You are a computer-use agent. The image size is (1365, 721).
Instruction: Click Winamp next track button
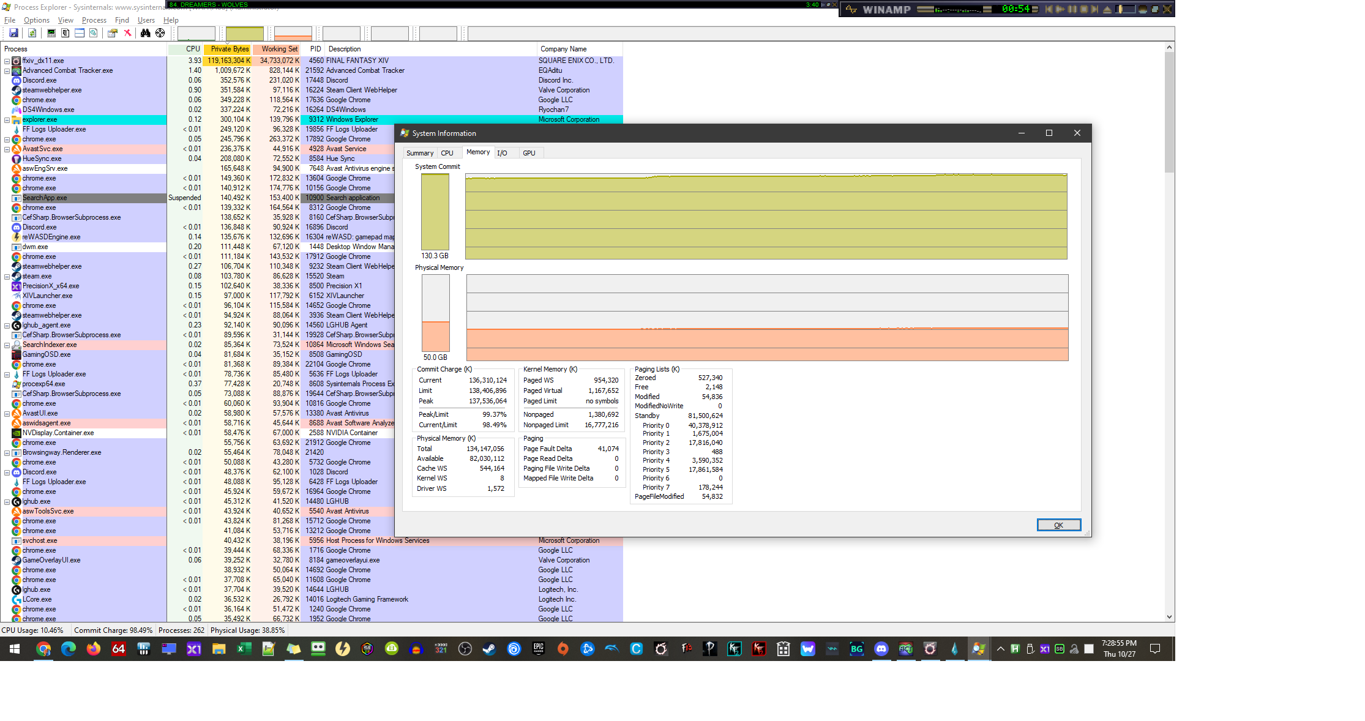point(1095,9)
